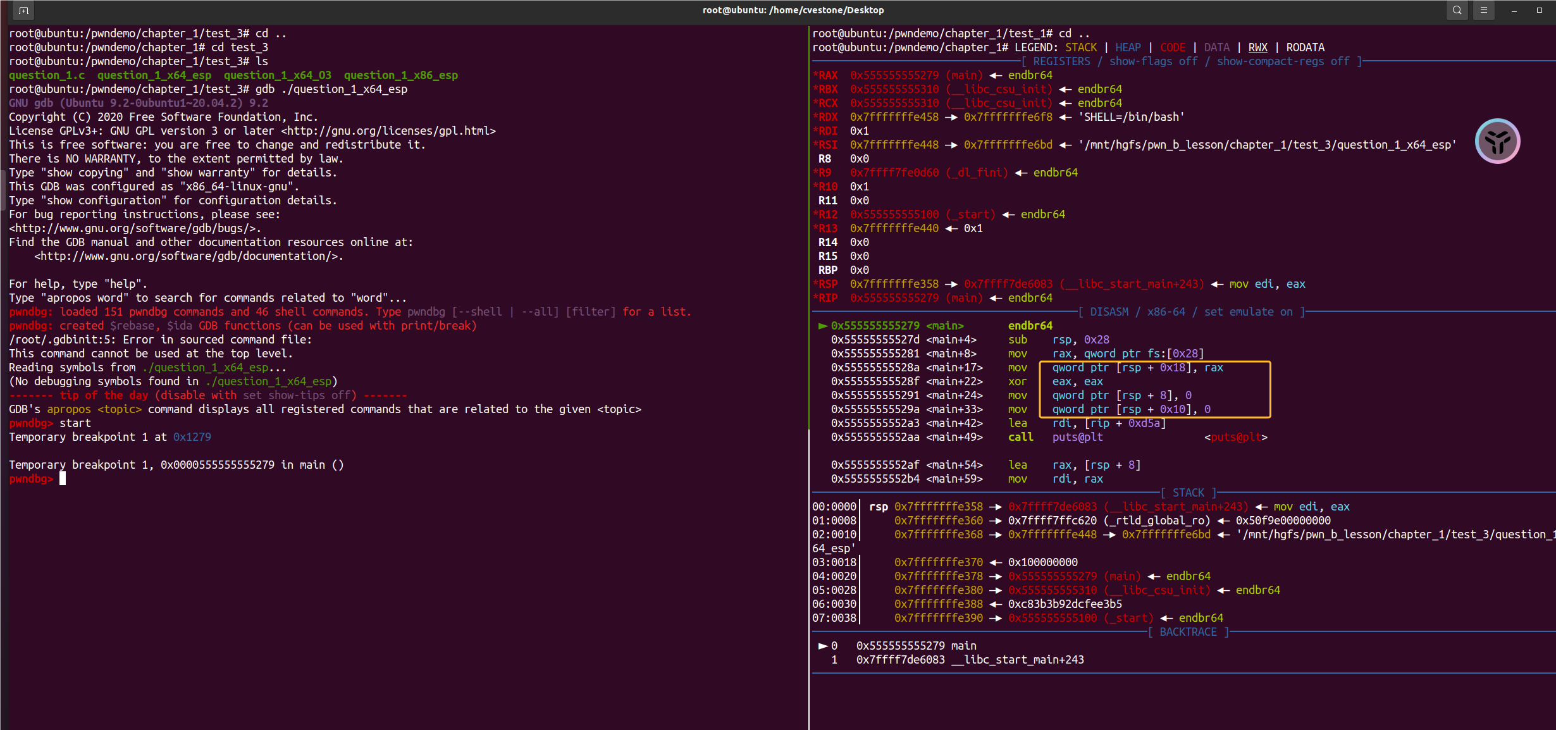Click the 'HEAP' legend label
The image size is (1556, 730).
1128,47
